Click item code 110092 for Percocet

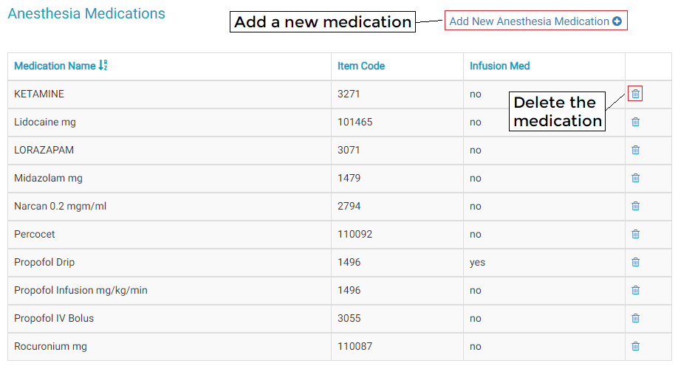click(355, 234)
